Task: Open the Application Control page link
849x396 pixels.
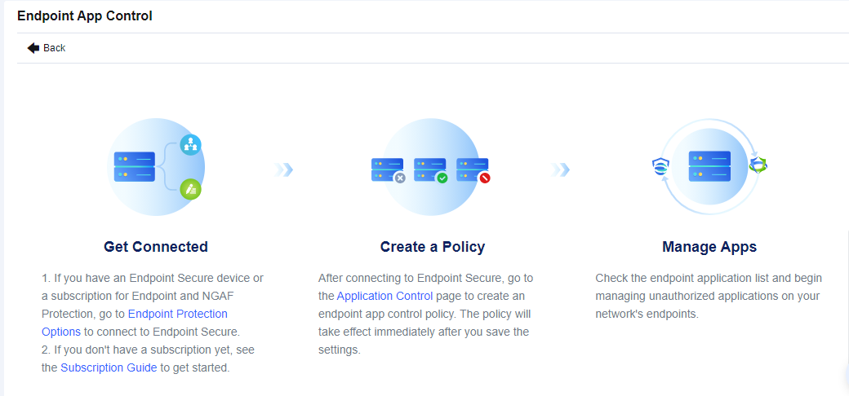Action: click(x=384, y=296)
